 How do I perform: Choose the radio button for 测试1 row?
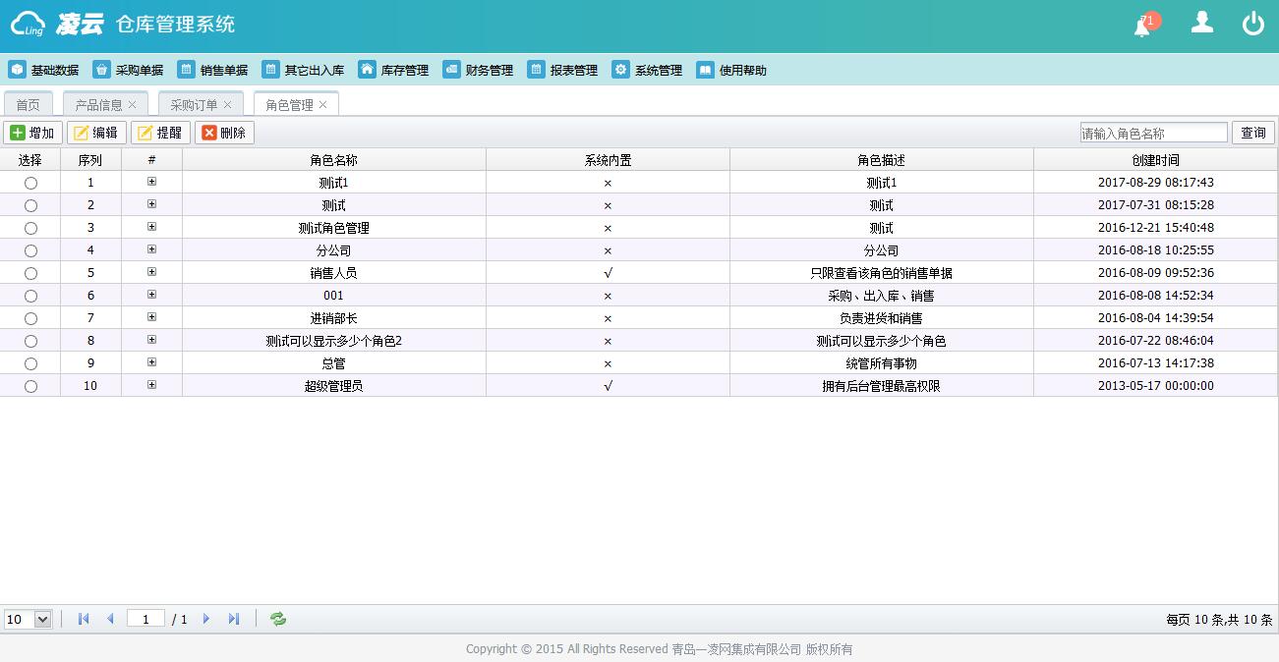[x=30, y=184]
